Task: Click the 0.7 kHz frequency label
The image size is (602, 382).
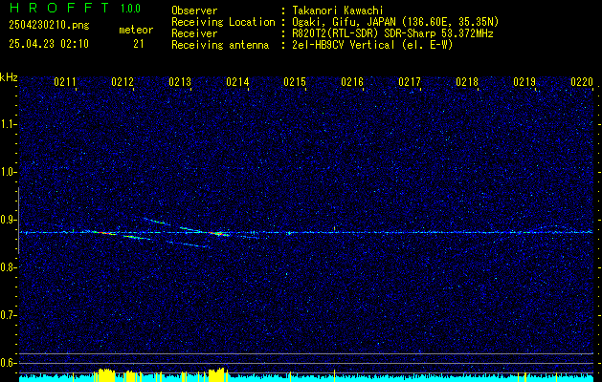Action: pos(8,315)
